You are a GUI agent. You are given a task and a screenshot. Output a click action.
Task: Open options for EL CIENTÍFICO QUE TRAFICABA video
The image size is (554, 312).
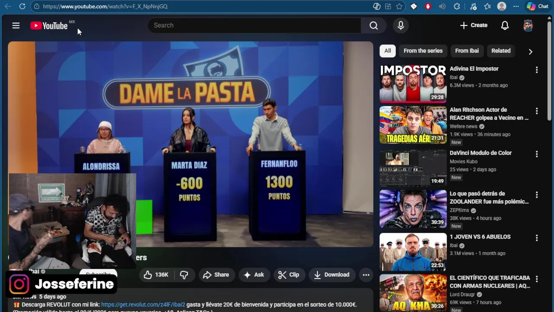[x=537, y=279]
